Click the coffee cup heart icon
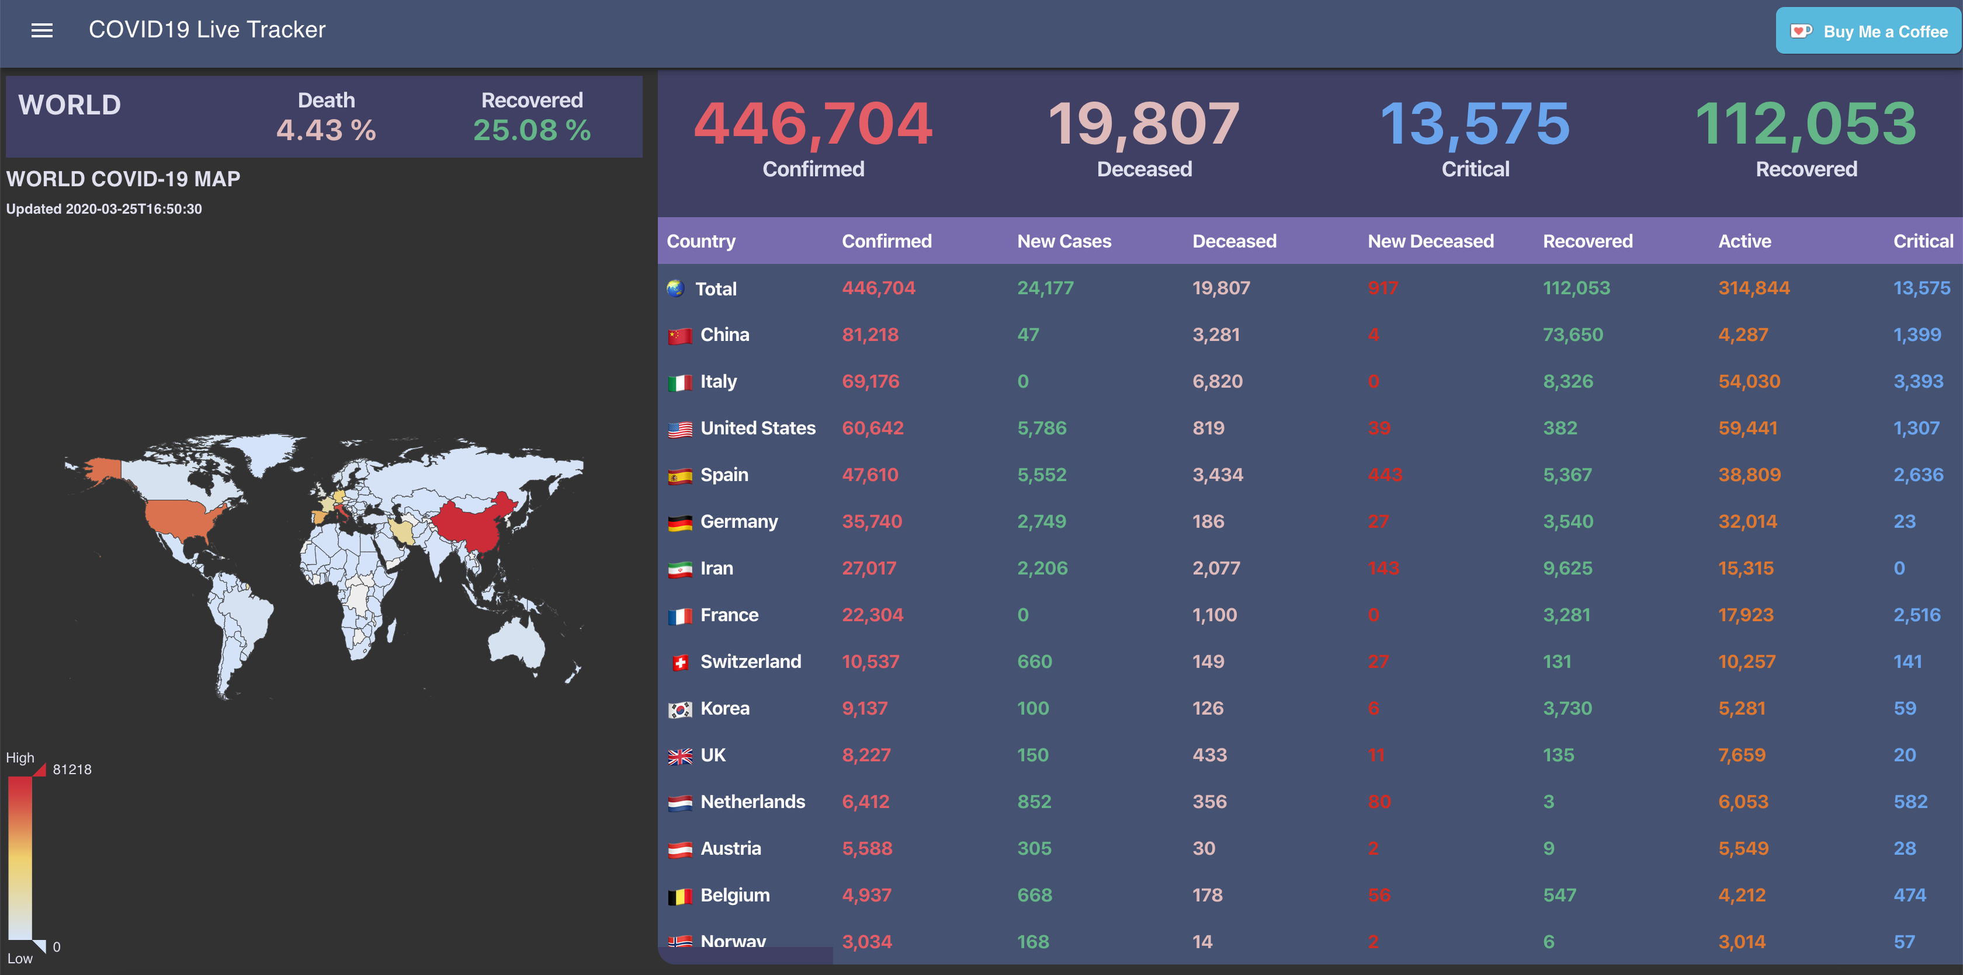The image size is (1963, 975). click(1800, 31)
